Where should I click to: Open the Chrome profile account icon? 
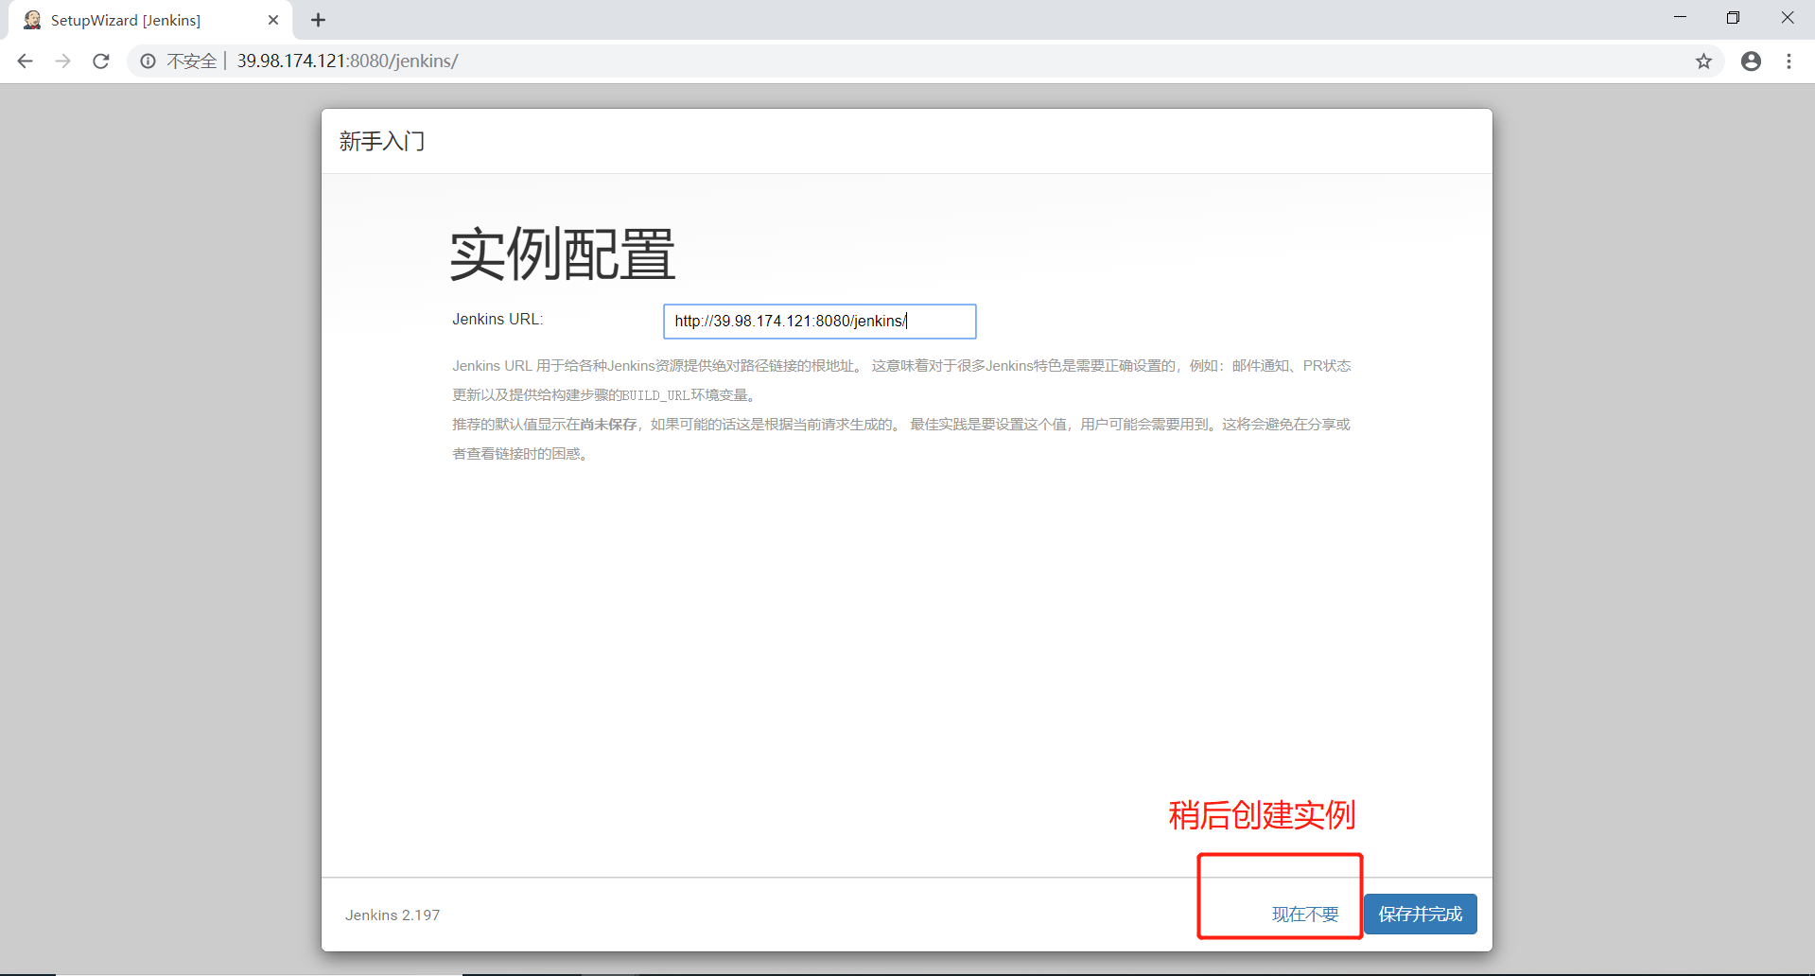click(1751, 61)
